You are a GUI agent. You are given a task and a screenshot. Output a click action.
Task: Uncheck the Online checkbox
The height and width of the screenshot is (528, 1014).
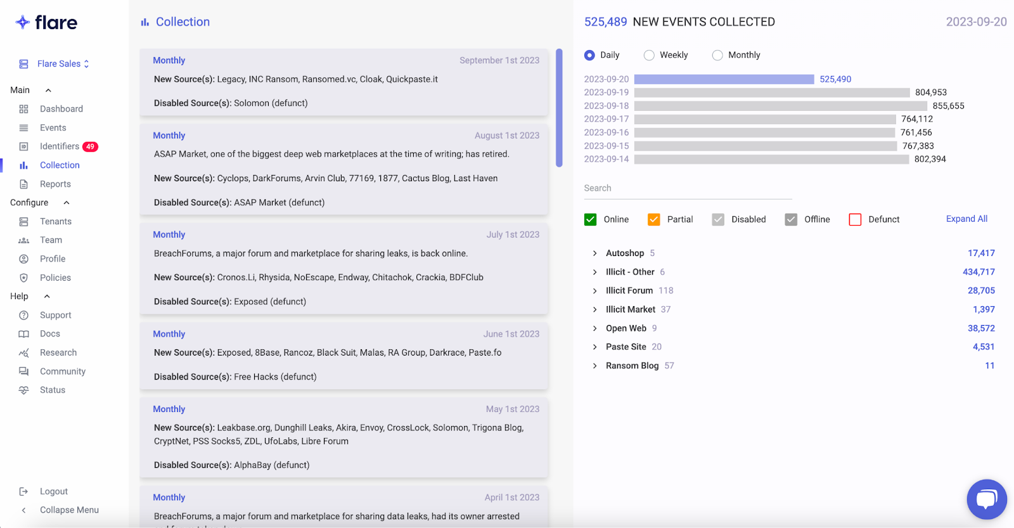(x=591, y=219)
